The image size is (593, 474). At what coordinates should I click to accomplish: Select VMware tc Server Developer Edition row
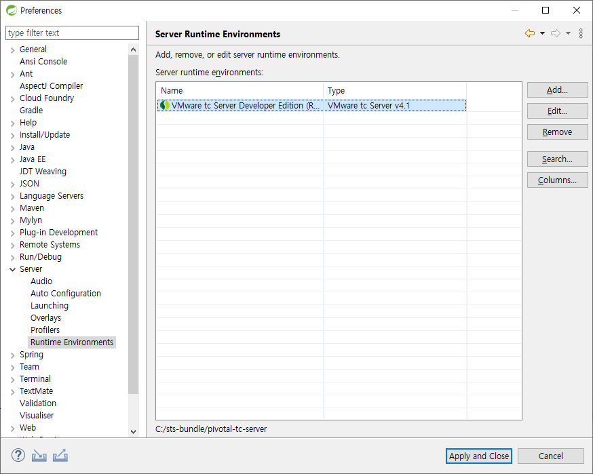point(311,106)
